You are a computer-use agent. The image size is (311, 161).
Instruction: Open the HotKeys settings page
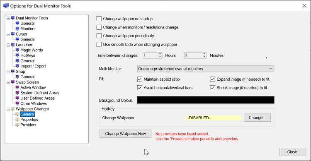tap(27, 55)
